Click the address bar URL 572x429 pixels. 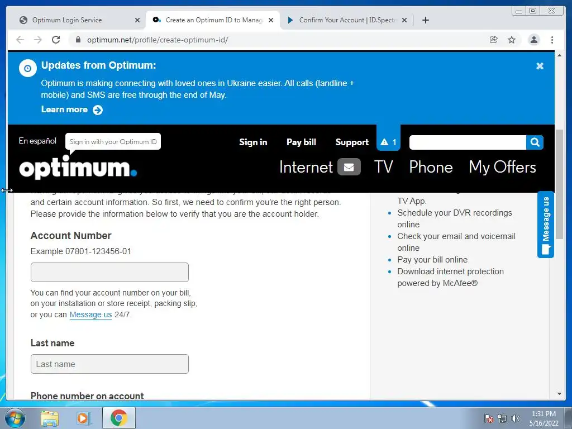point(158,40)
